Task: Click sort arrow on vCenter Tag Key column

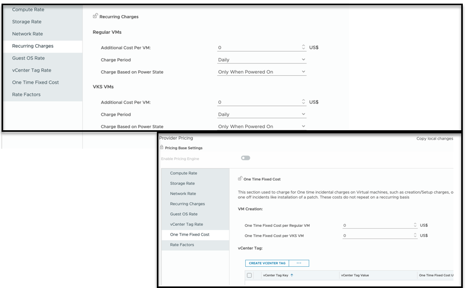Action: [291, 275]
